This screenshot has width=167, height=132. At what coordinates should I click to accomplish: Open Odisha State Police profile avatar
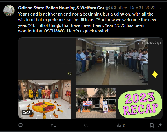pyautogui.click(x=9, y=11)
